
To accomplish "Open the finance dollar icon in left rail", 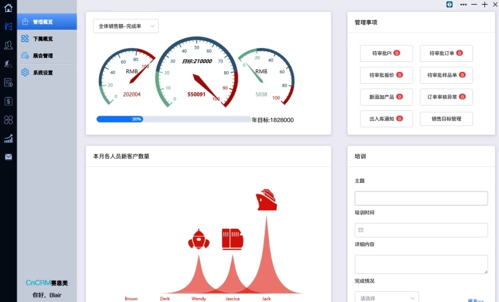I will (x=8, y=101).
